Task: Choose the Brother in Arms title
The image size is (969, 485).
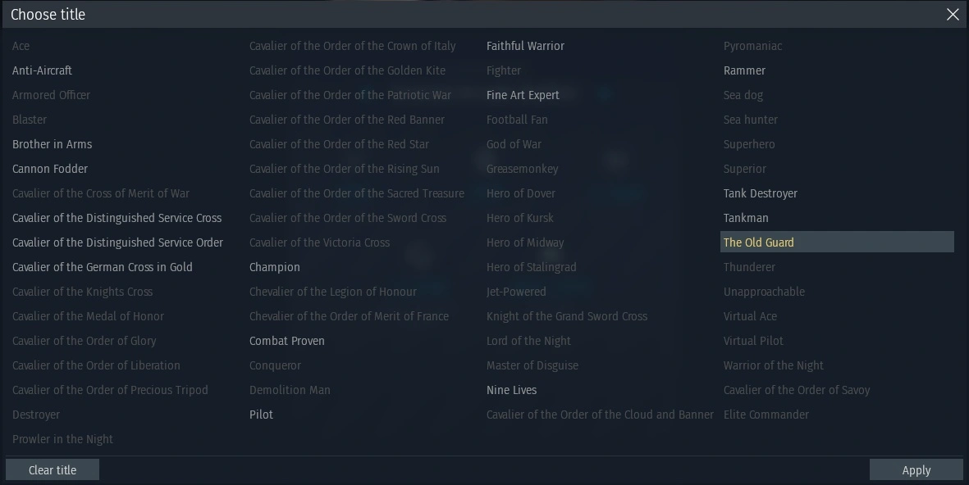Action: (x=53, y=144)
